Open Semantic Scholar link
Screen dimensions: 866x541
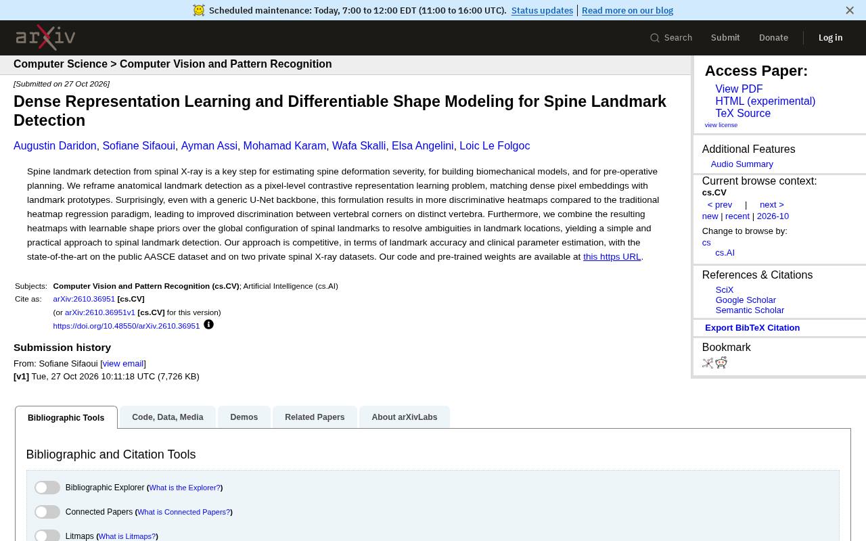point(750,310)
